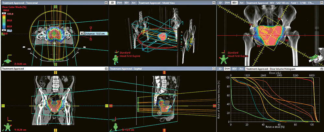This screenshot has width=324, height=132.
Task: Click the dose color wash gradient bar
Action: click(4, 22)
